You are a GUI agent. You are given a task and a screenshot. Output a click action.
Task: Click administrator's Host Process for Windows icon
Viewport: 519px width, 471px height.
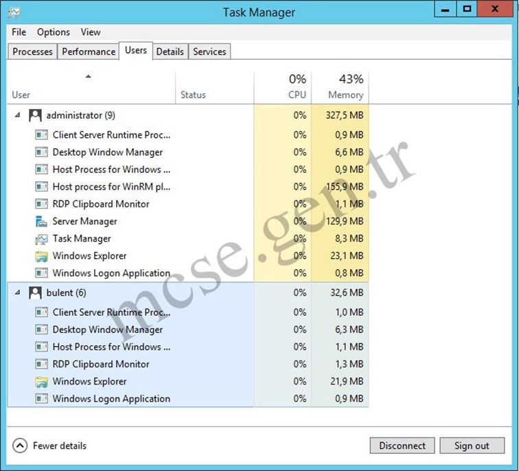pyautogui.click(x=41, y=170)
